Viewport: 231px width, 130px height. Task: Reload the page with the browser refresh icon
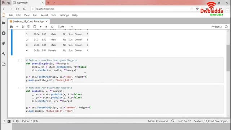17,9
